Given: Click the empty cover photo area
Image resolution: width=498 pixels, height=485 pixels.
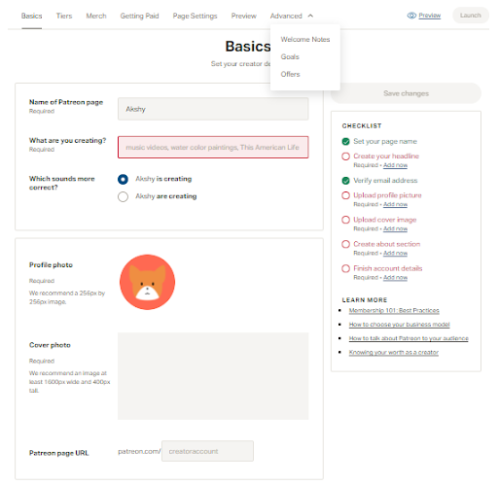Looking at the screenshot, I should (213, 376).
